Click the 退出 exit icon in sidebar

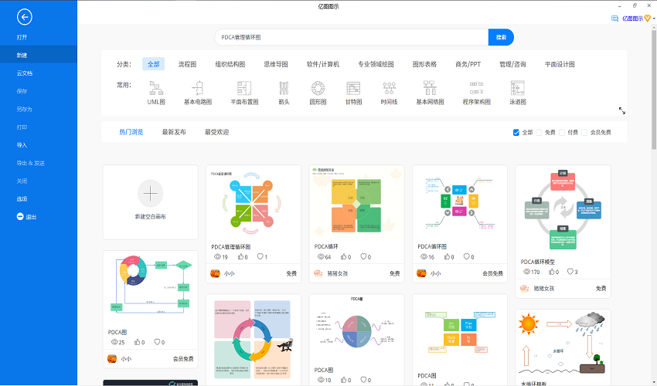coord(20,216)
